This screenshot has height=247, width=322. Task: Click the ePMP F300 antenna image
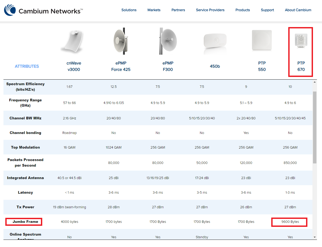click(x=166, y=41)
